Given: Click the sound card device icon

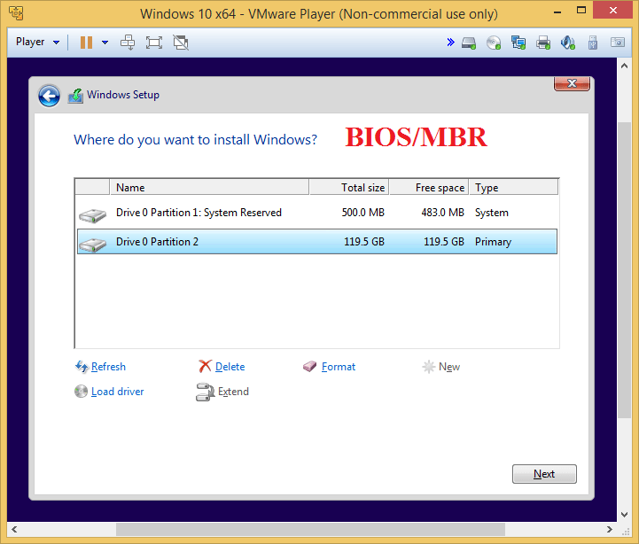Looking at the screenshot, I should (568, 42).
